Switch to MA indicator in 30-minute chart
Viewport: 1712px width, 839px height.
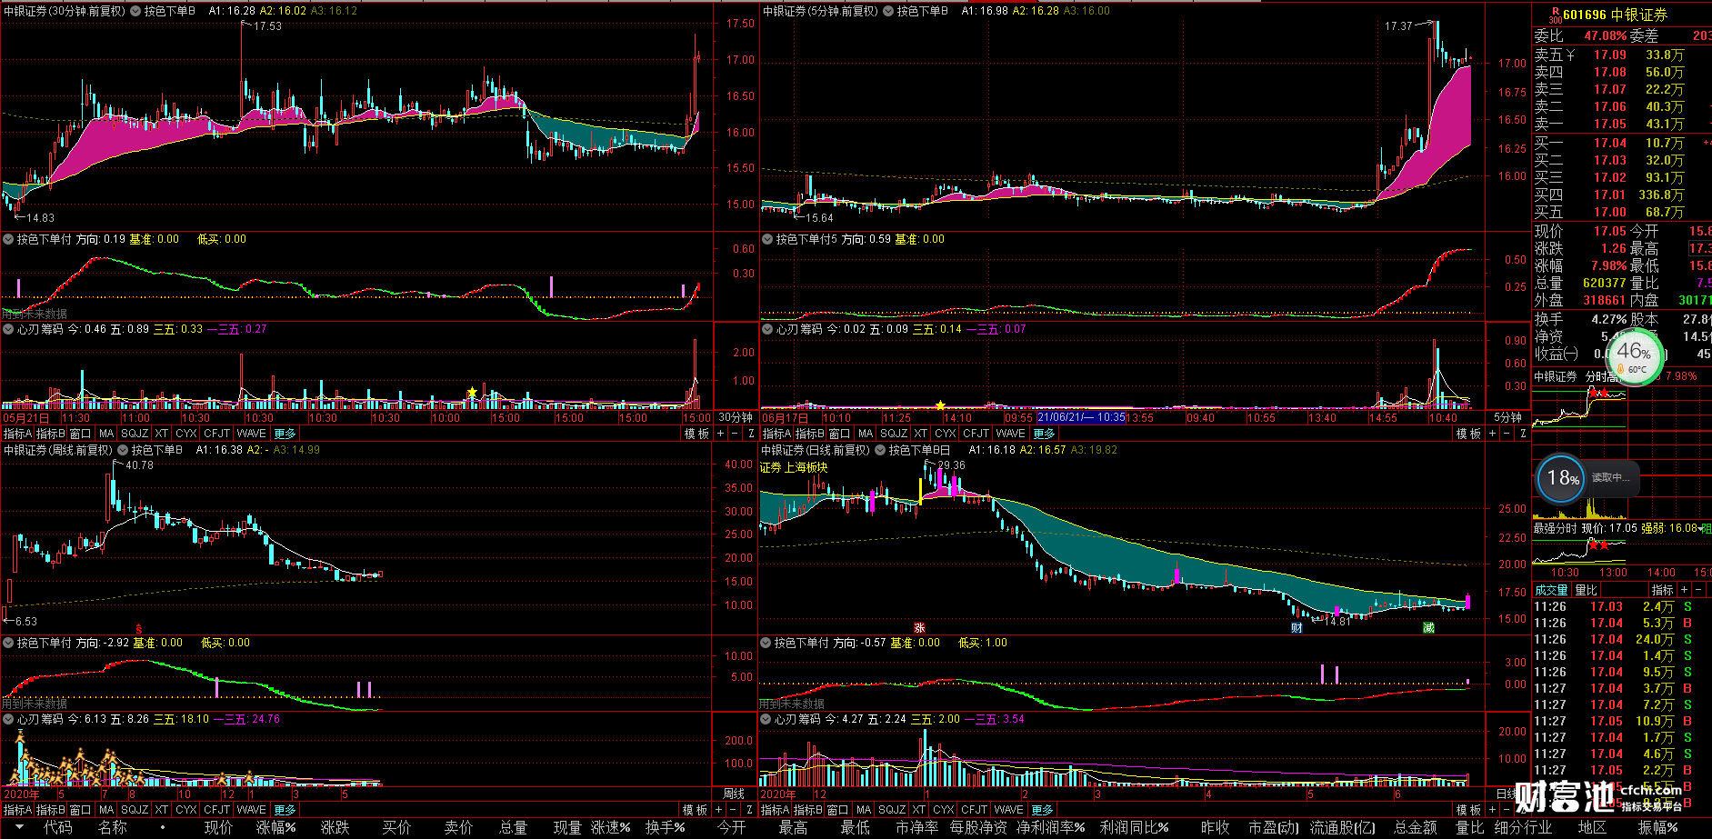coord(106,434)
